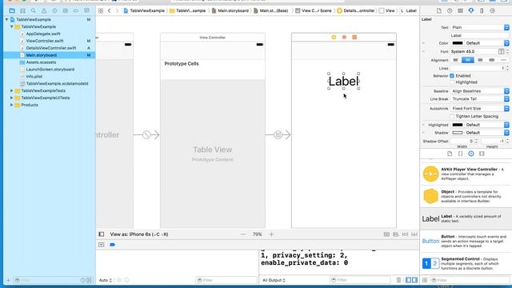
Task: Enable Tighten Letter Spacing checkbox
Action: [452, 116]
